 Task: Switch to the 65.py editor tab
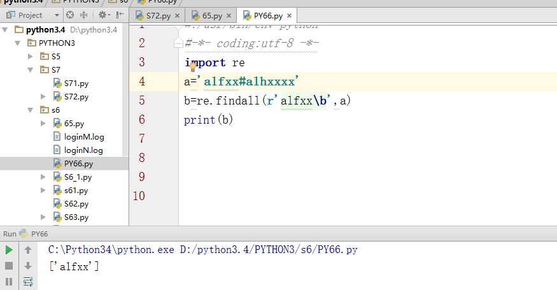[212, 16]
